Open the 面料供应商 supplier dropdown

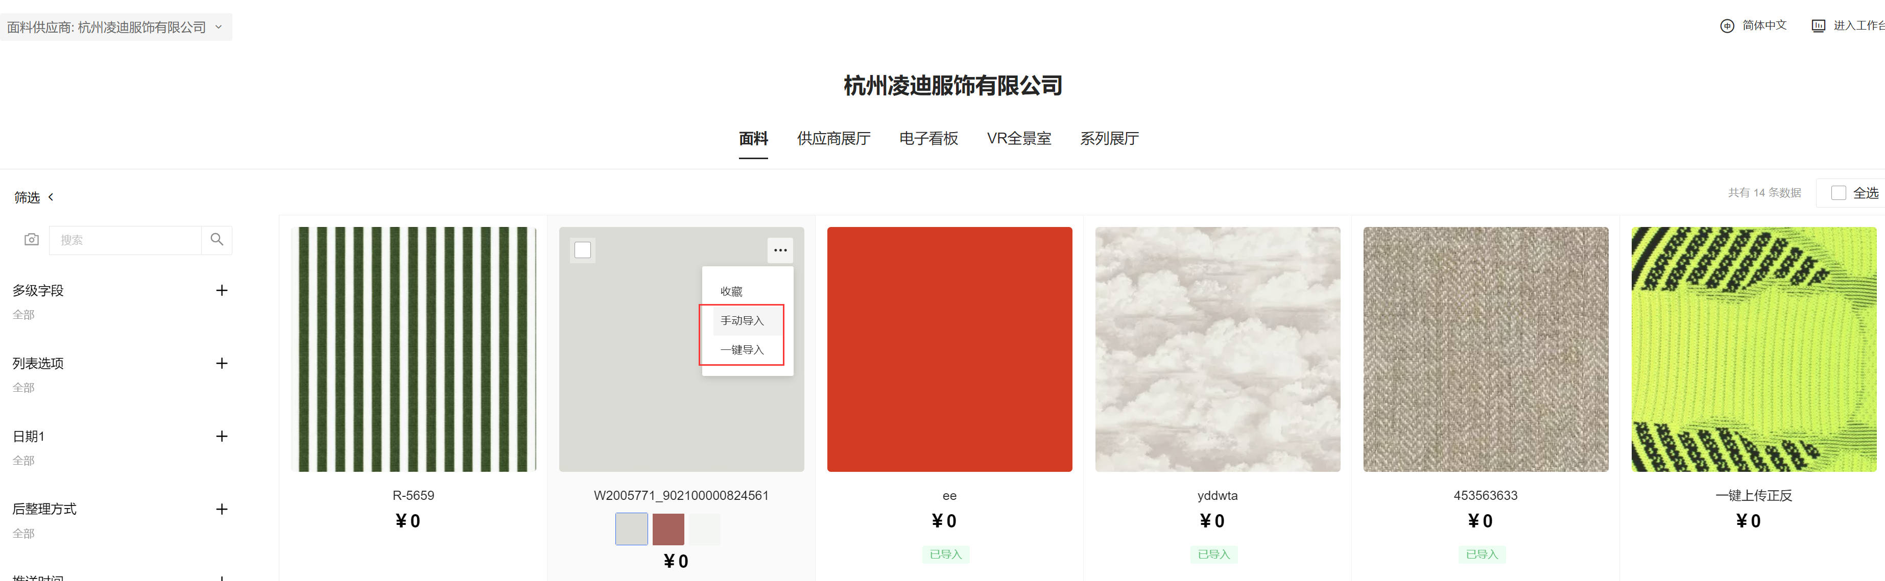(115, 27)
